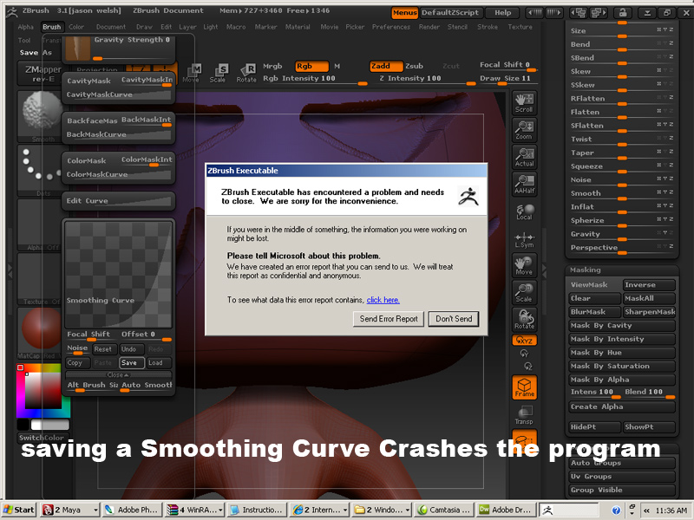Open the Smooth brush thumbnail
The width and height of the screenshot is (694, 520).
tap(41, 116)
